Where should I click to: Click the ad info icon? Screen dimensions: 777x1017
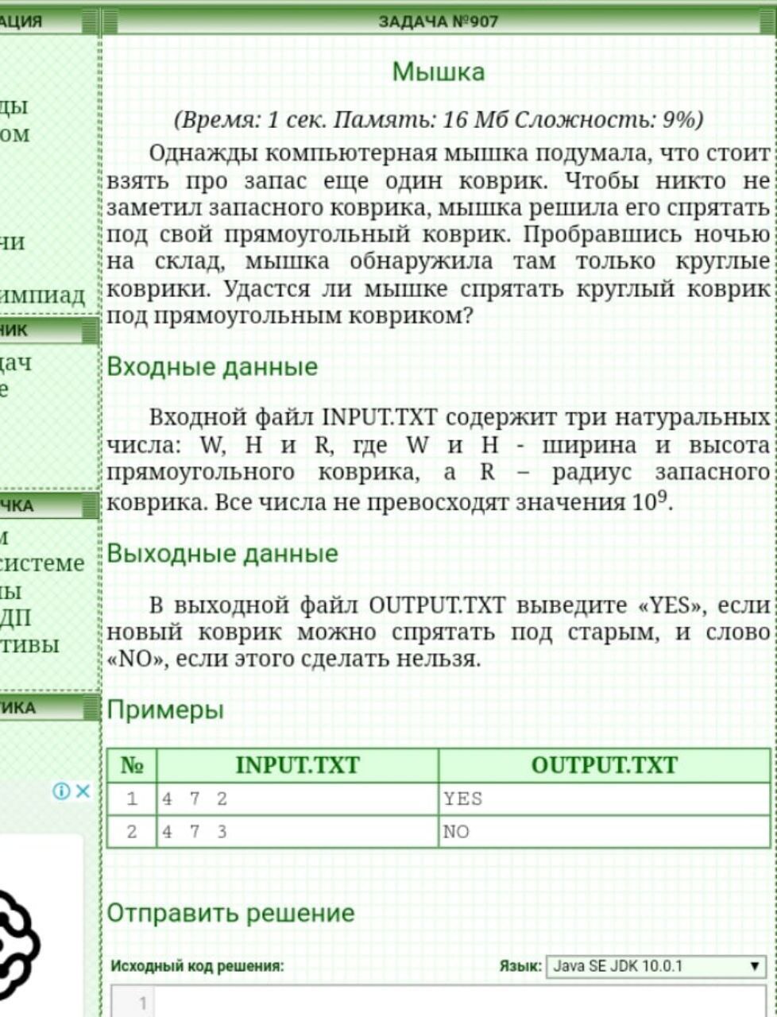pos(62,791)
